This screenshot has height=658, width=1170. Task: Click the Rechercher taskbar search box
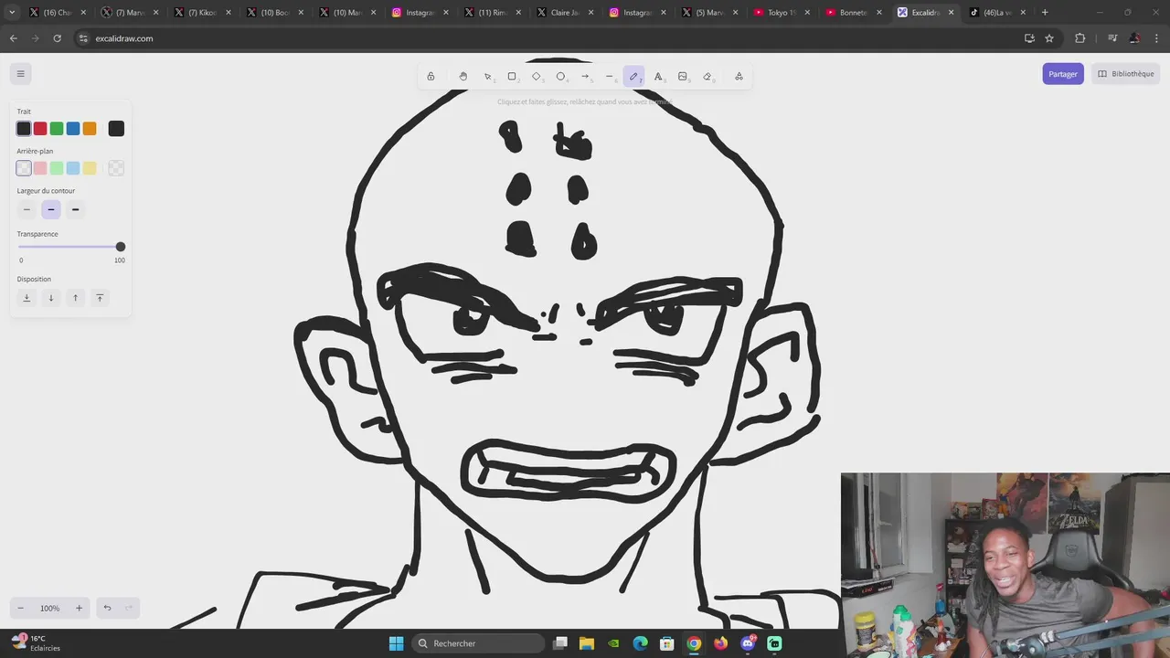(x=478, y=643)
